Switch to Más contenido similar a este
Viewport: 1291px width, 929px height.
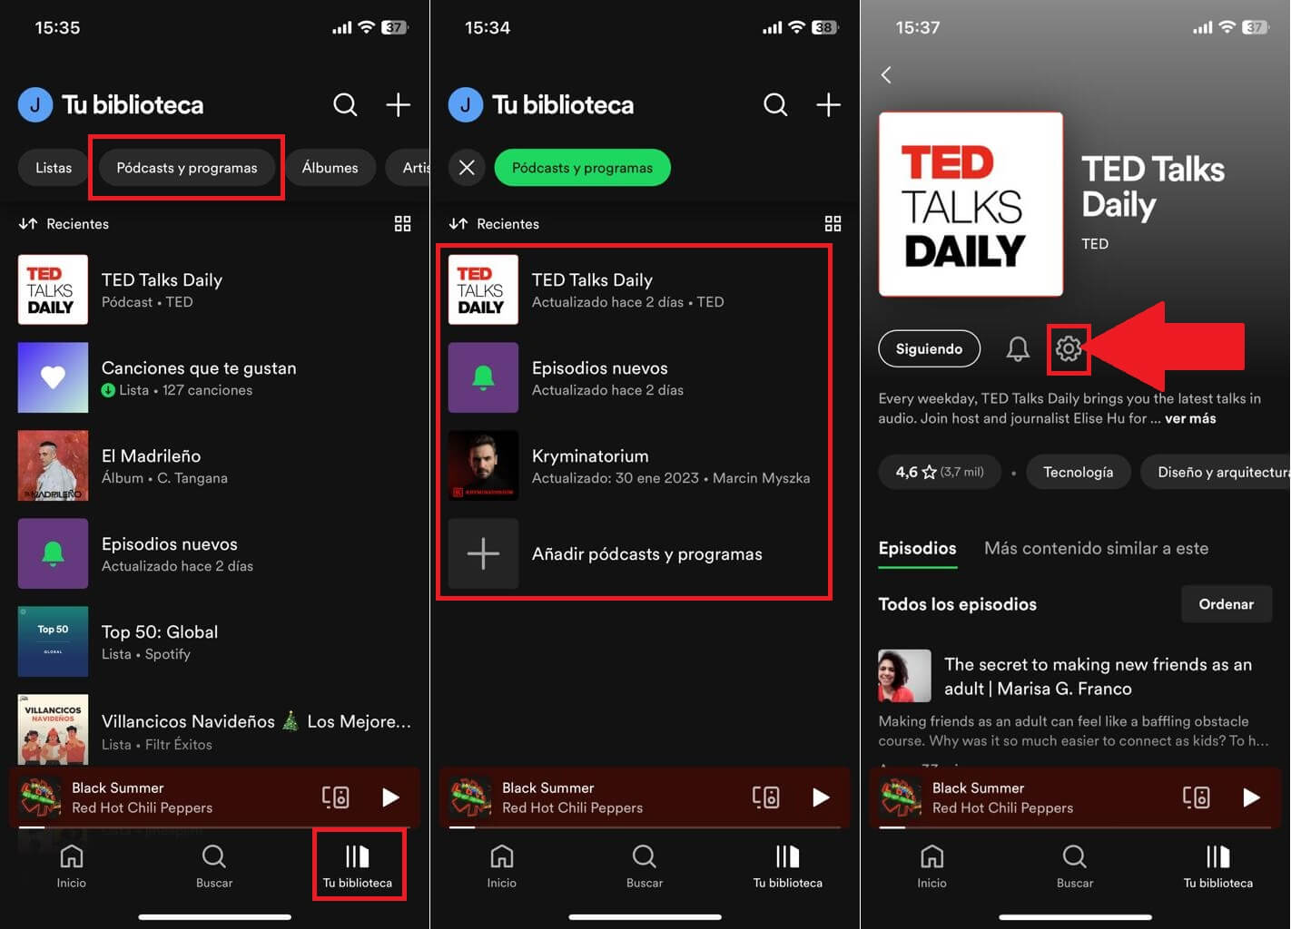coord(1096,548)
